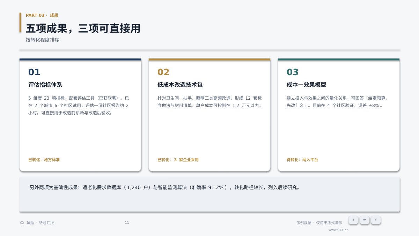Click the paragraph starting 5 维度 23 项指标
This screenshot has height=236, width=419.
(x=79, y=105)
